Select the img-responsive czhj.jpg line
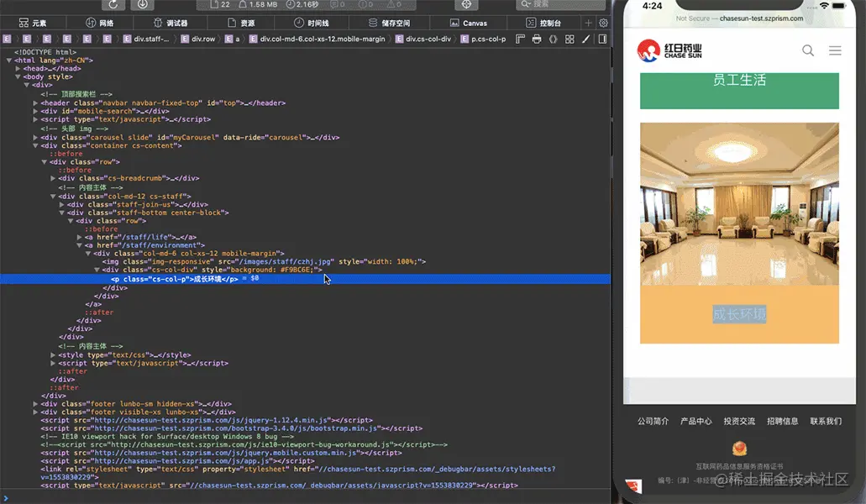866x504 pixels. [x=264, y=262]
